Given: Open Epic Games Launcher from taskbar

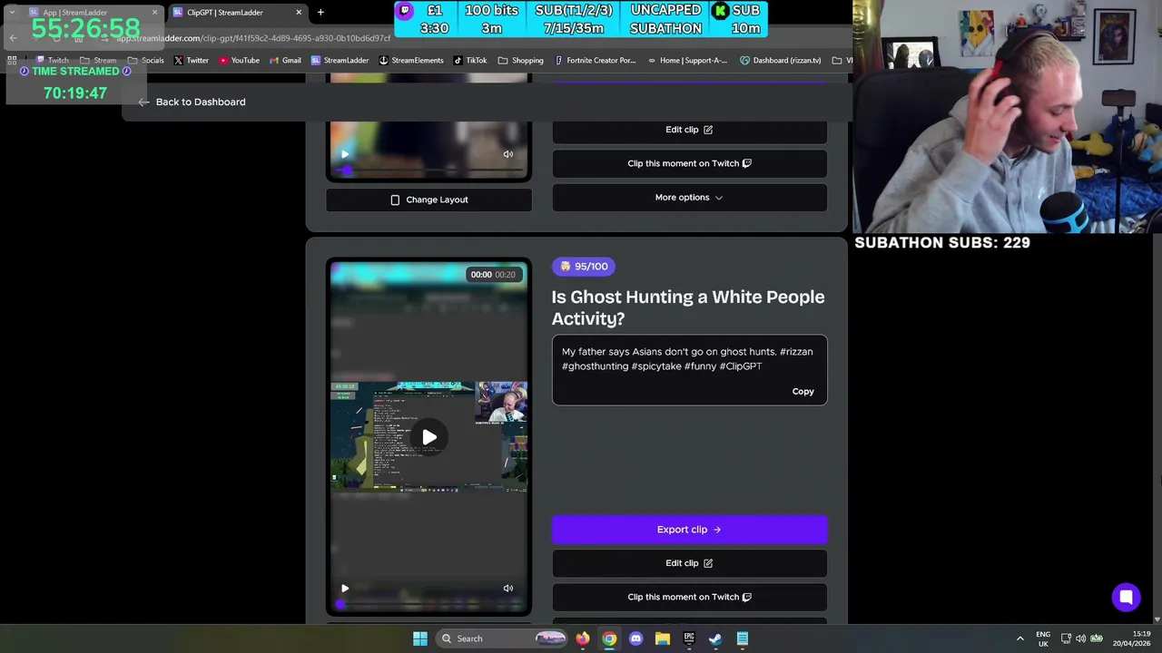Looking at the screenshot, I should [x=689, y=638].
